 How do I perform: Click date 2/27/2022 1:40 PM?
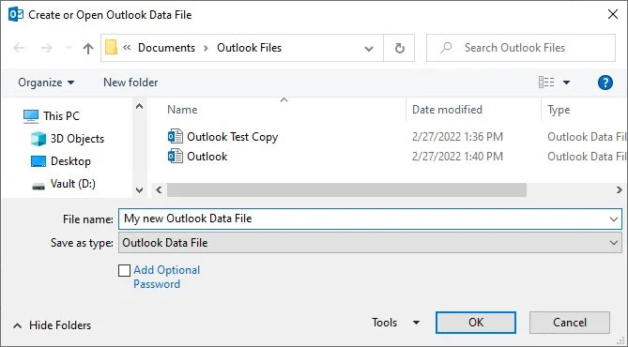457,157
